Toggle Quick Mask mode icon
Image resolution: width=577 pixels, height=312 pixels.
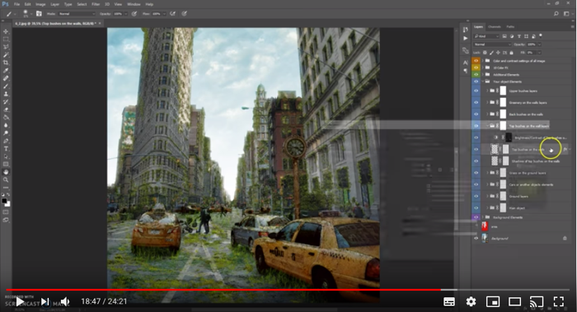[6, 212]
